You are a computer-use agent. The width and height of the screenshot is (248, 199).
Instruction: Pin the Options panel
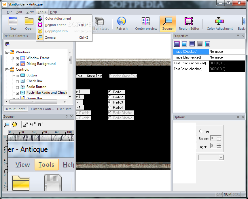[238, 117]
